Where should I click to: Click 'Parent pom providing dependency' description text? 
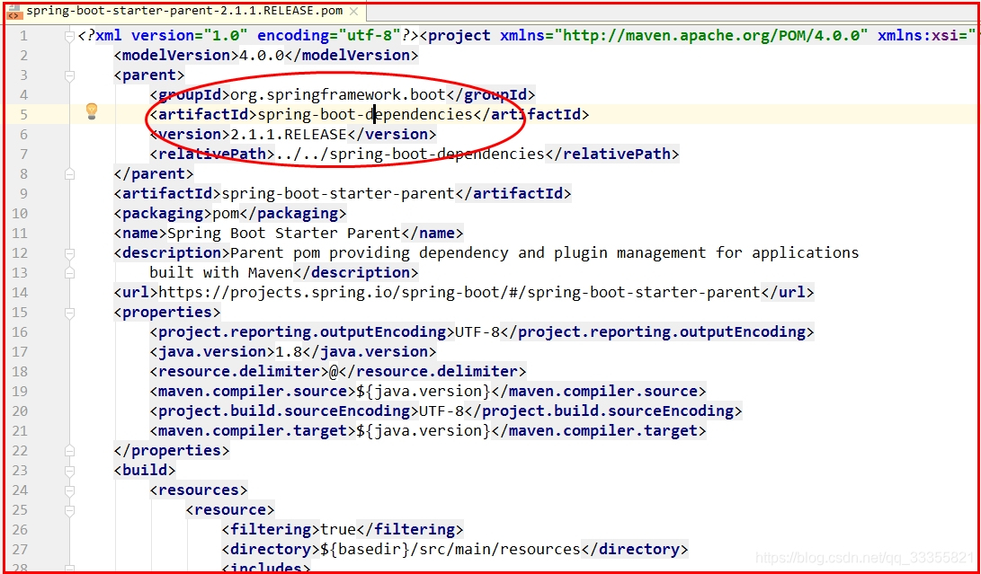(x=370, y=252)
